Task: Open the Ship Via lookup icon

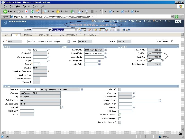Action: 134,108
